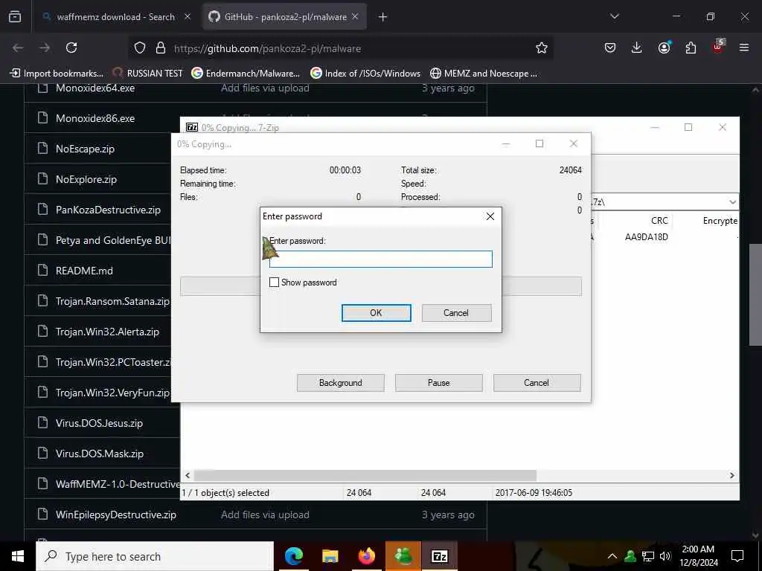The image size is (762, 571).
Task: Click the uBlock extension icon
Action: tap(718, 47)
